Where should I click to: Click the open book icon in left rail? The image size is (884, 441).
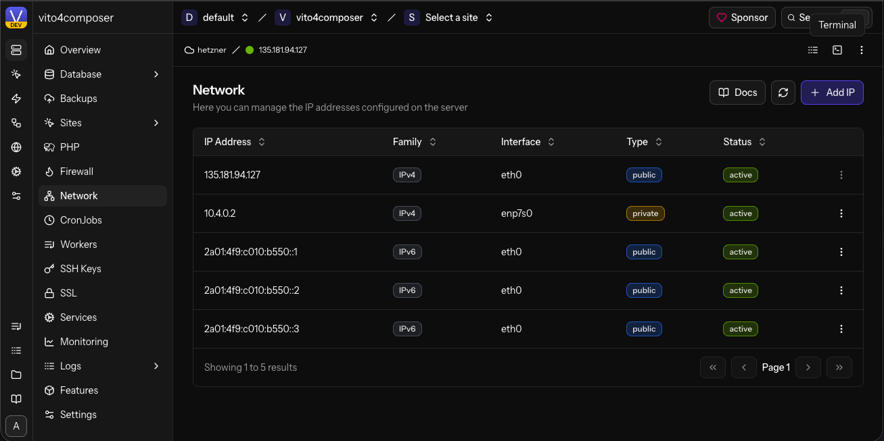pos(16,399)
